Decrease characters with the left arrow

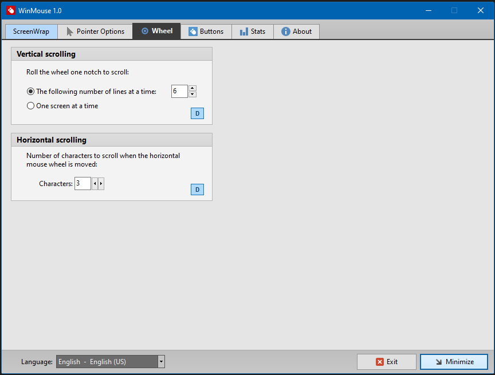95,184
